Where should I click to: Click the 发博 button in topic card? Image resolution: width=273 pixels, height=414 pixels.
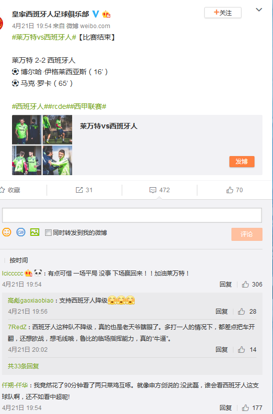pos(241,162)
